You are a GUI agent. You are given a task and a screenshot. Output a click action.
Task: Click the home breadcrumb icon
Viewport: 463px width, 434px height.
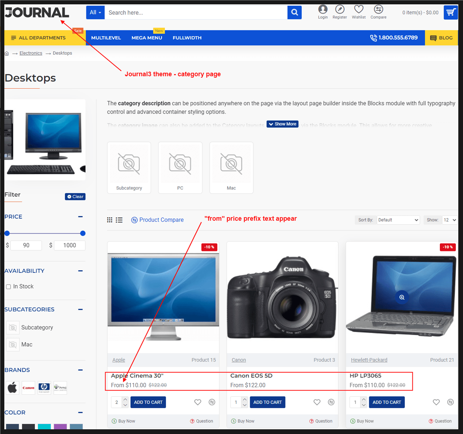coord(7,53)
